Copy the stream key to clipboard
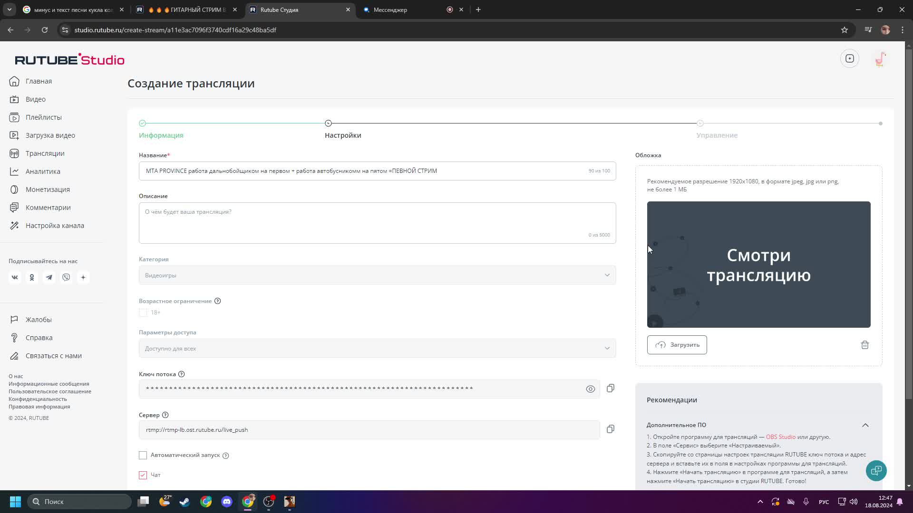 [x=611, y=389]
